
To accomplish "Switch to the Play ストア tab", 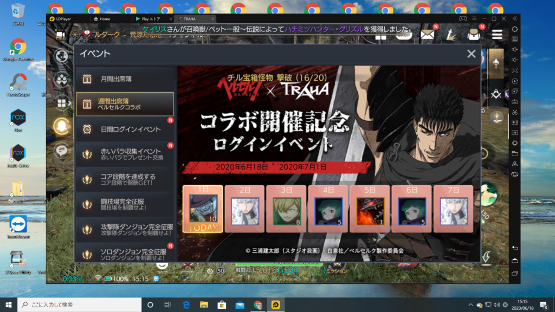I will point(149,19).
